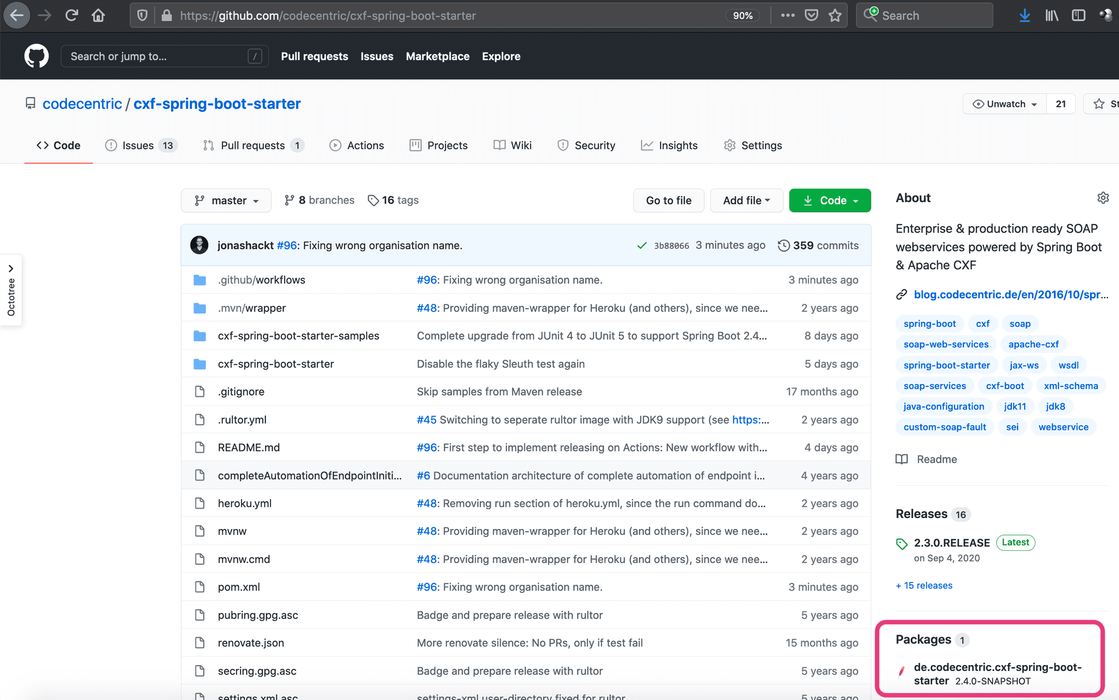This screenshot has width=1119, height=700.
Task: Click the browser reload icon
Action: click(72, 15)
